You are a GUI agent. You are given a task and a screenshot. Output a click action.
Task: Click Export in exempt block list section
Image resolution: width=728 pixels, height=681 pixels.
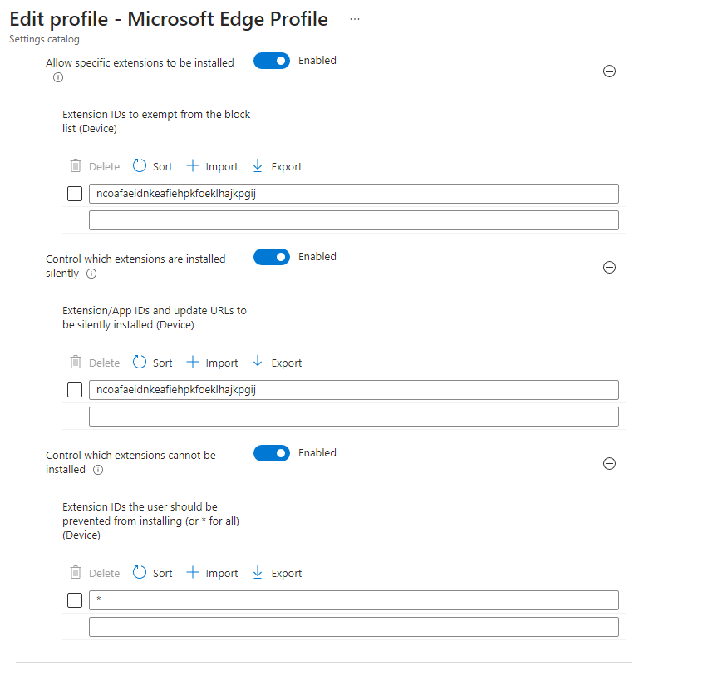[x=277, y=166]
